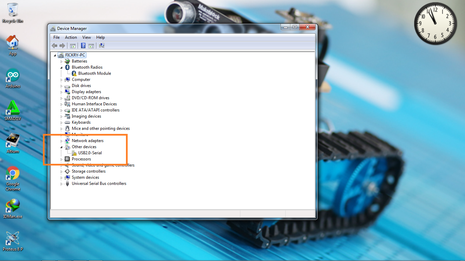Image resolution: width=465 pixels, height=261 pixels.
Task: Open the Action menu
Action: click(x=71, y=37)
